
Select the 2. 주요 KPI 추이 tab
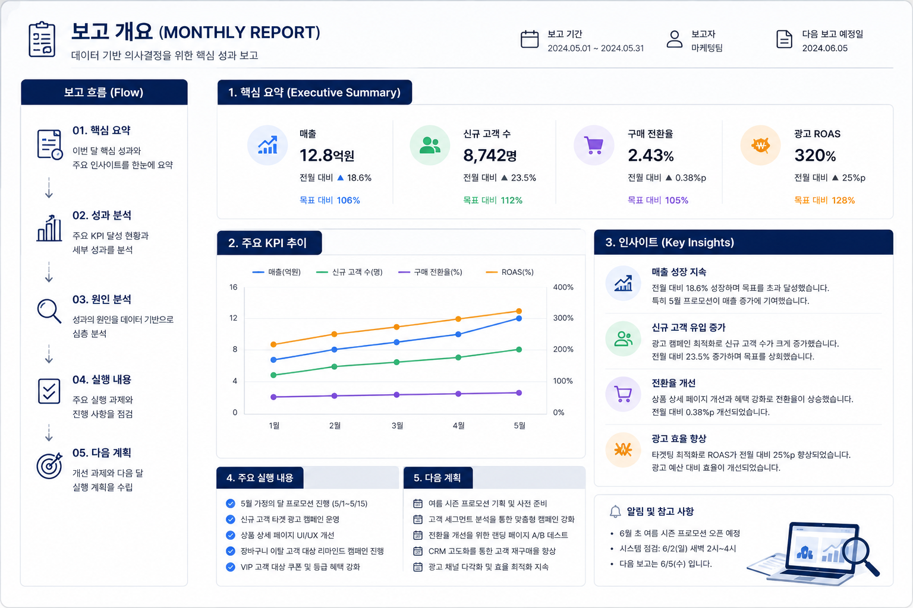click(269, 243)
